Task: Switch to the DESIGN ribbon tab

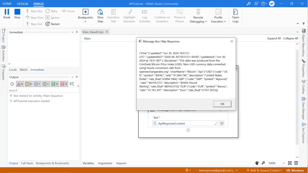Action: point(22,4)
